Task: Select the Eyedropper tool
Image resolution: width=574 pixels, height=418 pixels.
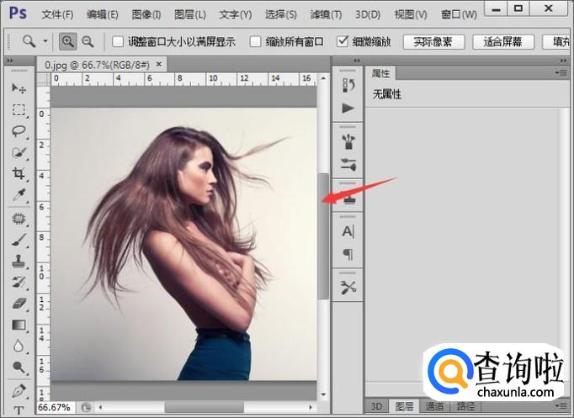Action: (x=19, y=196)
